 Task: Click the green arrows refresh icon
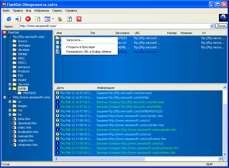(x=38, y=19)
